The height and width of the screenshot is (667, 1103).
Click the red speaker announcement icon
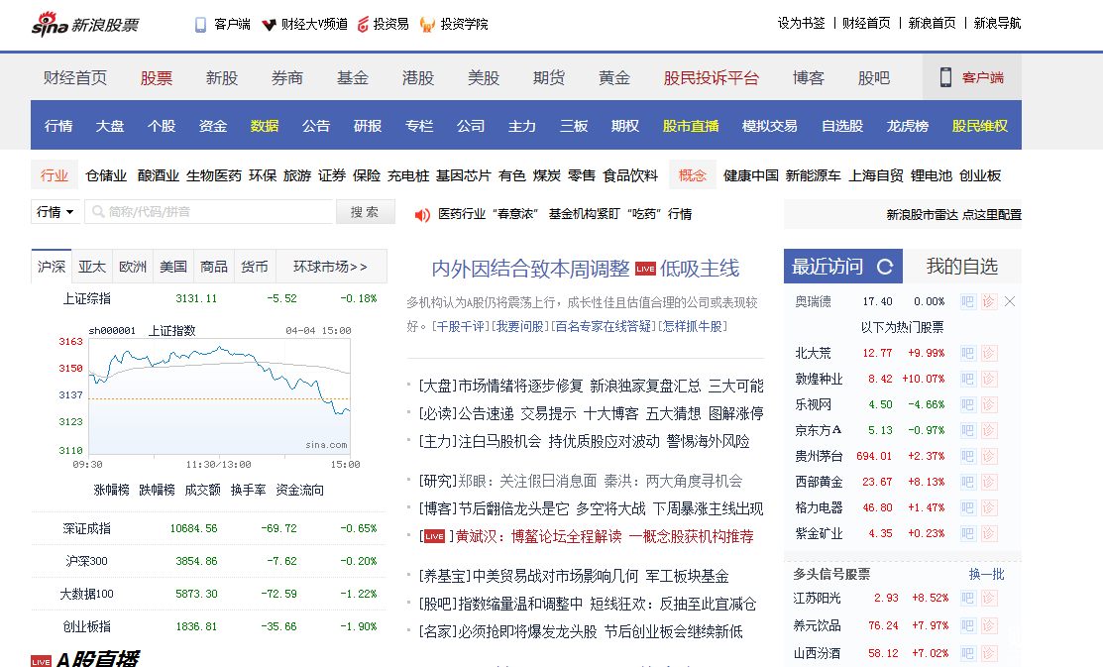coord(422,215)
